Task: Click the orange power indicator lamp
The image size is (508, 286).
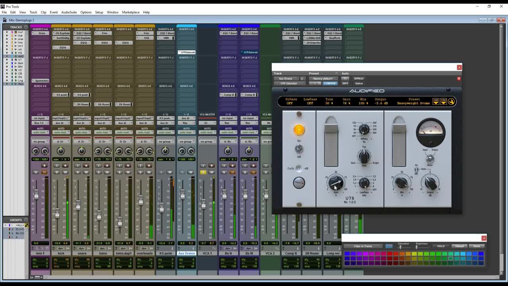Action: tap(299, 129)
